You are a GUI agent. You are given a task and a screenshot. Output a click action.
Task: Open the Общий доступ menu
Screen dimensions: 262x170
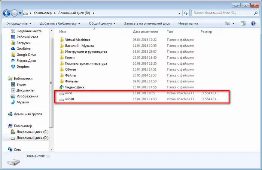[x=102, y=23]
